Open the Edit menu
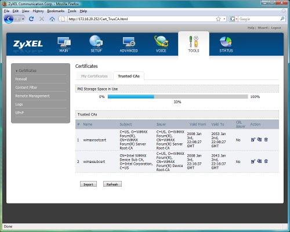Viewport: 290px width, 232px height. (16, 11)
